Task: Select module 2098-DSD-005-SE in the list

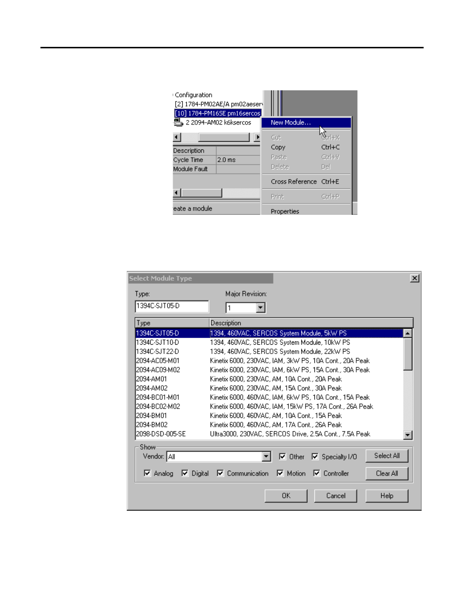Action: [269, 434]
